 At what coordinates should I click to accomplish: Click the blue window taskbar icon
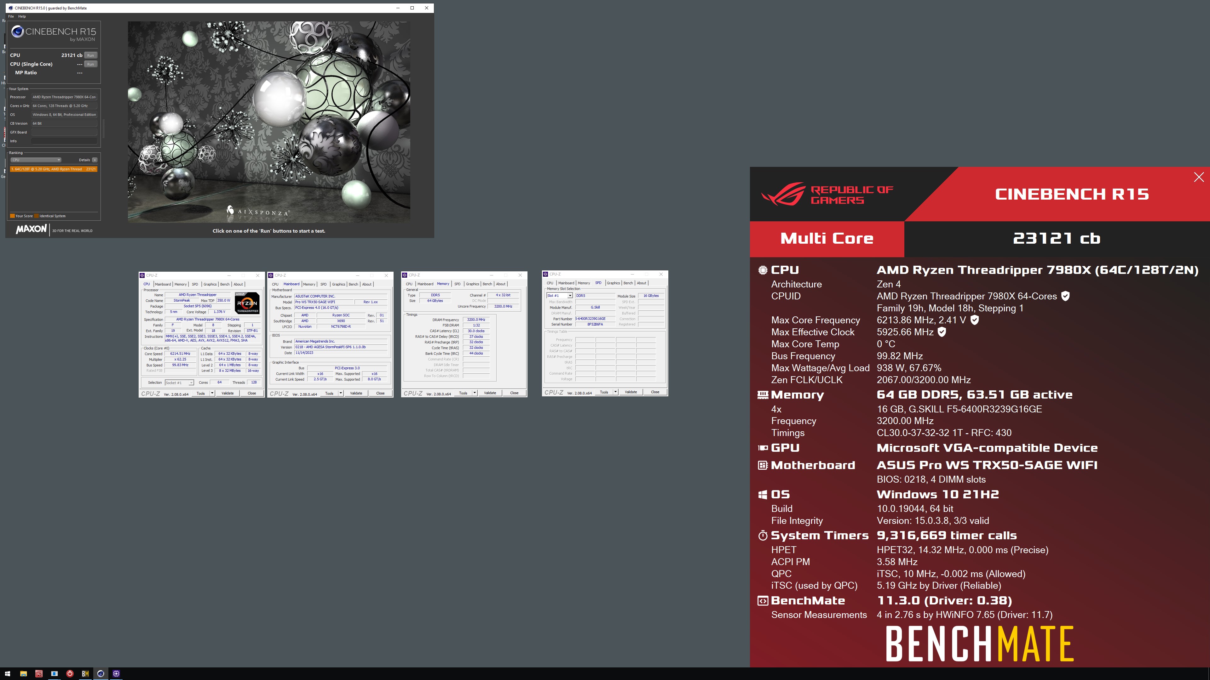pos(55,673)
